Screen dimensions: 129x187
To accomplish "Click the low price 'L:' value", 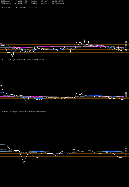I will [45, 3].
